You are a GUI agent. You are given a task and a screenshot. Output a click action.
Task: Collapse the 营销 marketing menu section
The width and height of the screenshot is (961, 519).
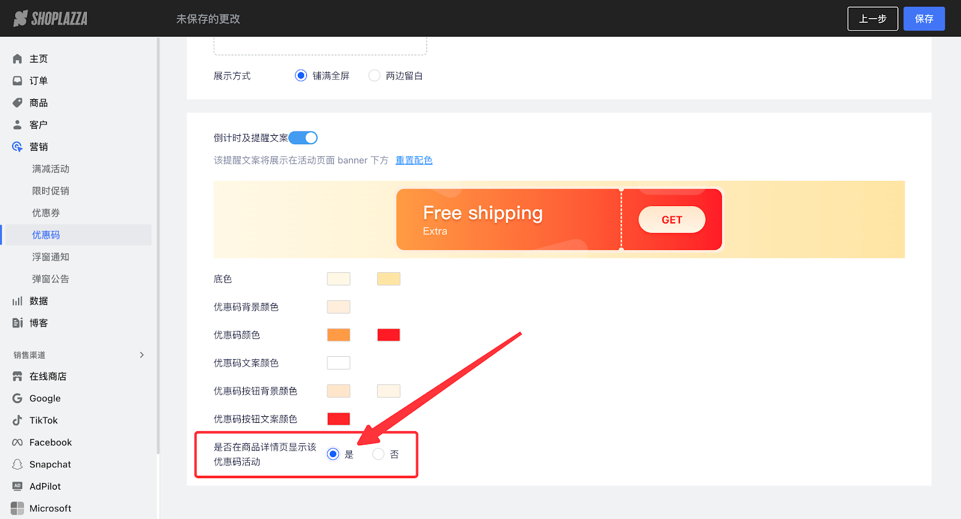(x=38, y=147)
